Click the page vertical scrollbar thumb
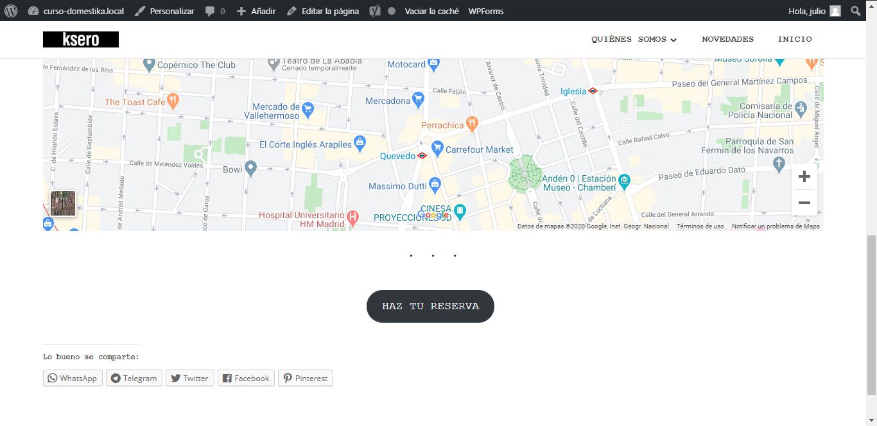The image size is (877, 426). tap(871, 314)
